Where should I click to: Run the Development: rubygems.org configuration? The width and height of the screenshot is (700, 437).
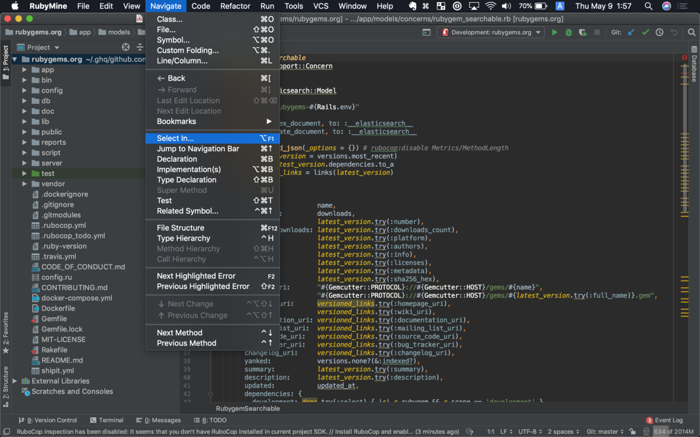555,33
